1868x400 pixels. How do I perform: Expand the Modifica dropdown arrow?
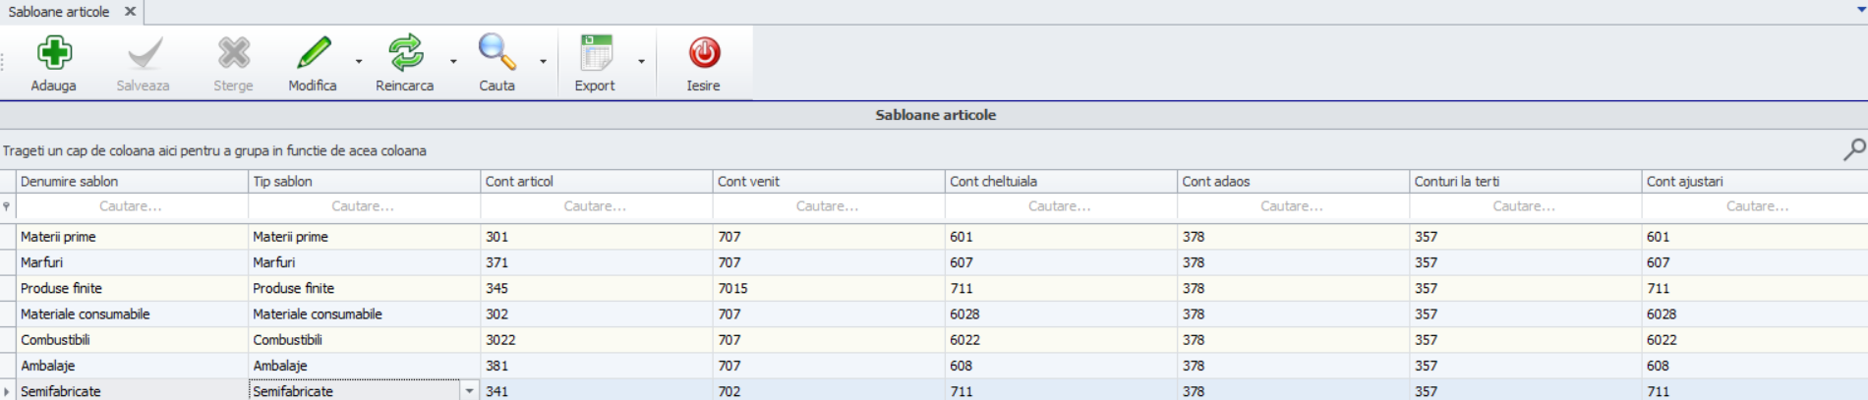[x=359, y=62]
